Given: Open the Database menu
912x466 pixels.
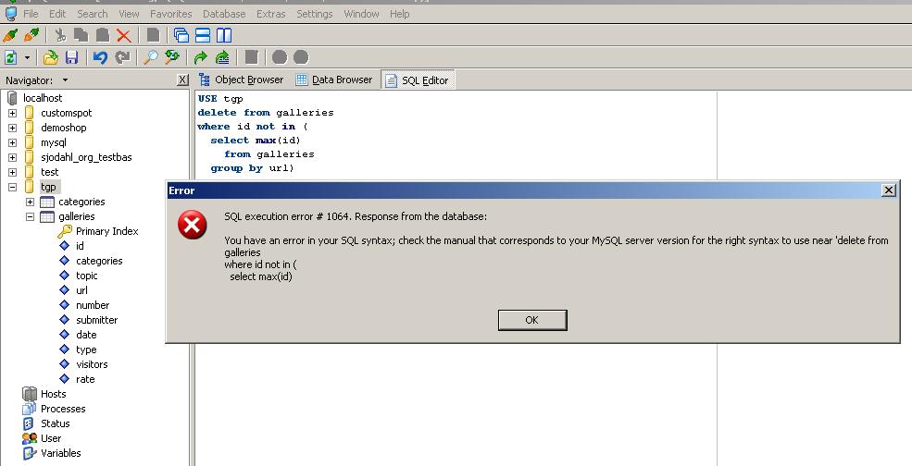Looking at the screenshot, I should click(224, 13).
